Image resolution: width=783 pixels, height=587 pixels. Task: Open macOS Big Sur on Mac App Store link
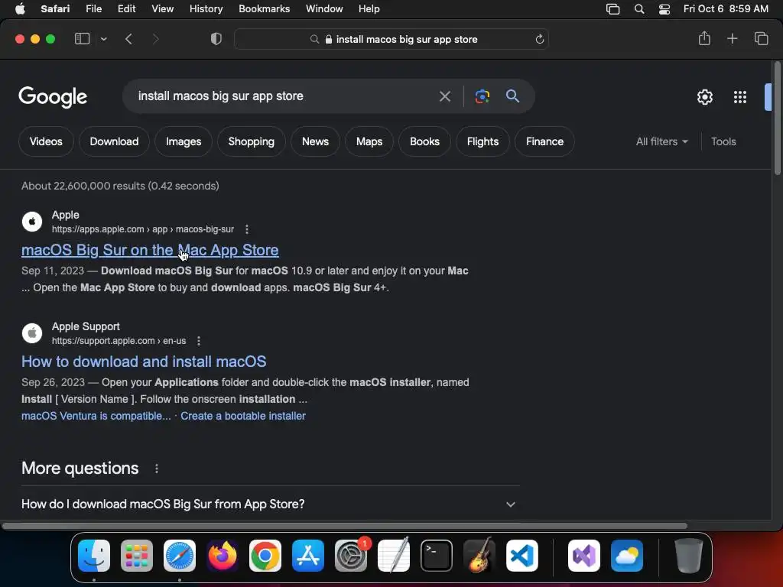pos(150,250)
